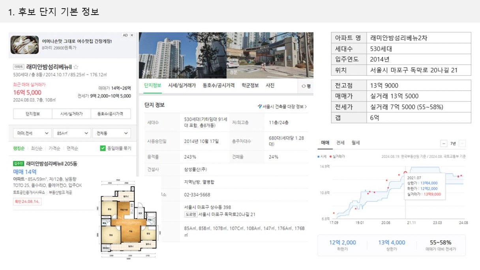Open the crab advertisement thumbnail image
Viewport: 480px width, 270px height.
coord(24,45)
